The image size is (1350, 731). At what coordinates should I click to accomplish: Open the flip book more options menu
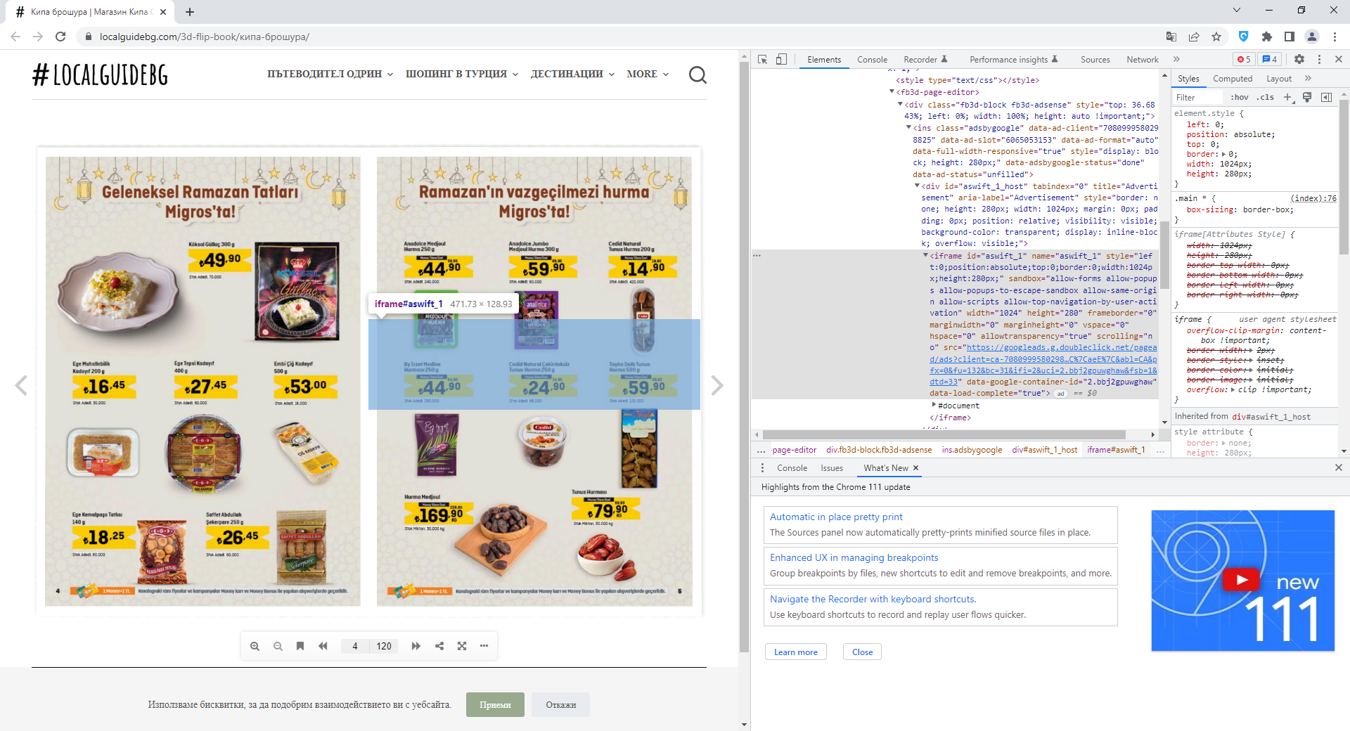[484, 646]
